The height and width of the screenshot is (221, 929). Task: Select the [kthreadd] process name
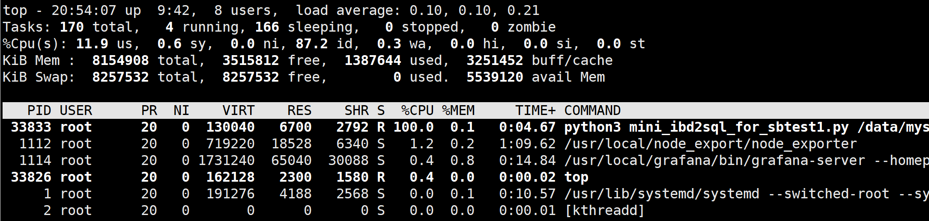(x=604, y=210)
